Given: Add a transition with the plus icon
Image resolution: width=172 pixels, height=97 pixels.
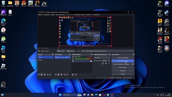Looking at the screenshot, I should (x=103, y=64).
